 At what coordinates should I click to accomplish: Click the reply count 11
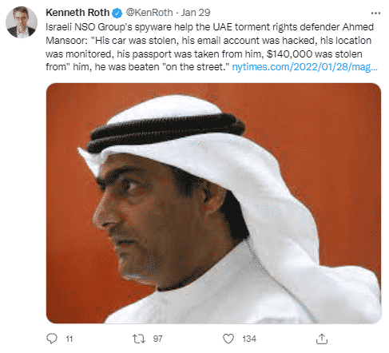69,339
